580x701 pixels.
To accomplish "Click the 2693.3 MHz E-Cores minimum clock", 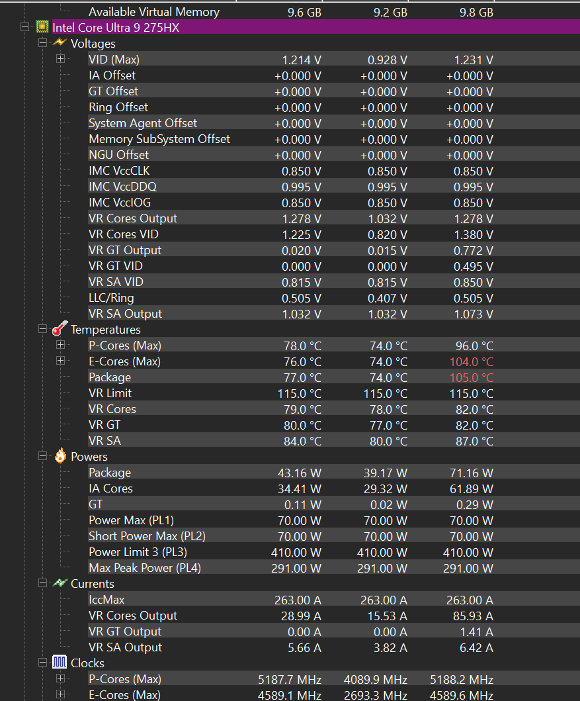I will [x=376, y=695].
